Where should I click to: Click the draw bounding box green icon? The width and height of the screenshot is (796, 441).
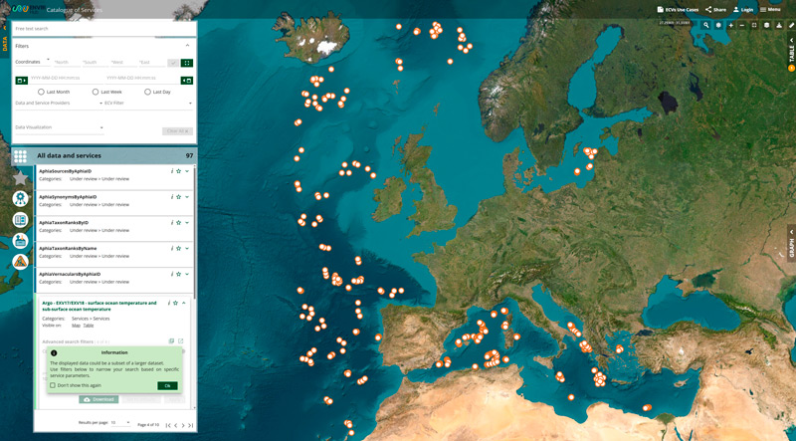187,63
